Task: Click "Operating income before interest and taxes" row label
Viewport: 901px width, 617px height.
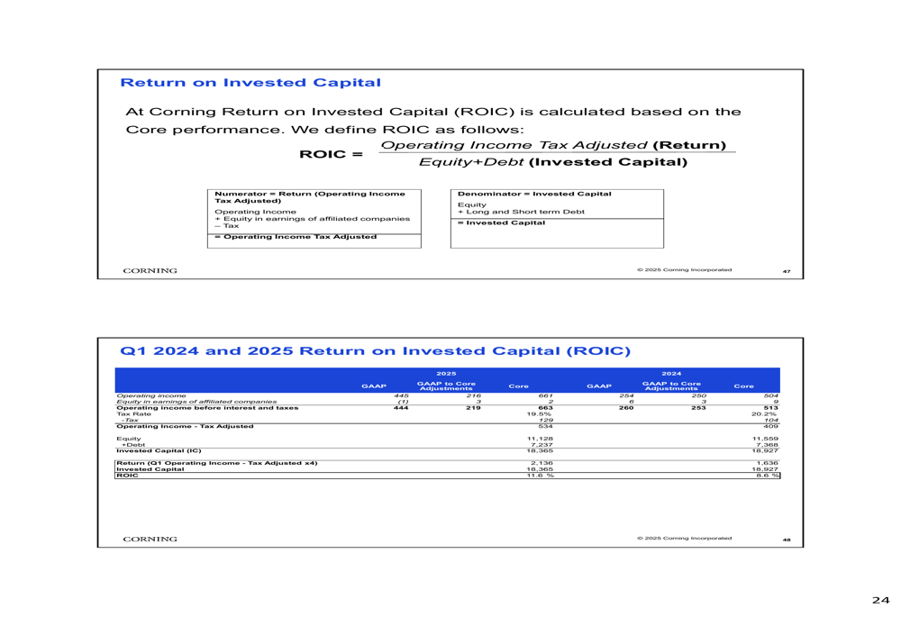Action: click(207, 408)
